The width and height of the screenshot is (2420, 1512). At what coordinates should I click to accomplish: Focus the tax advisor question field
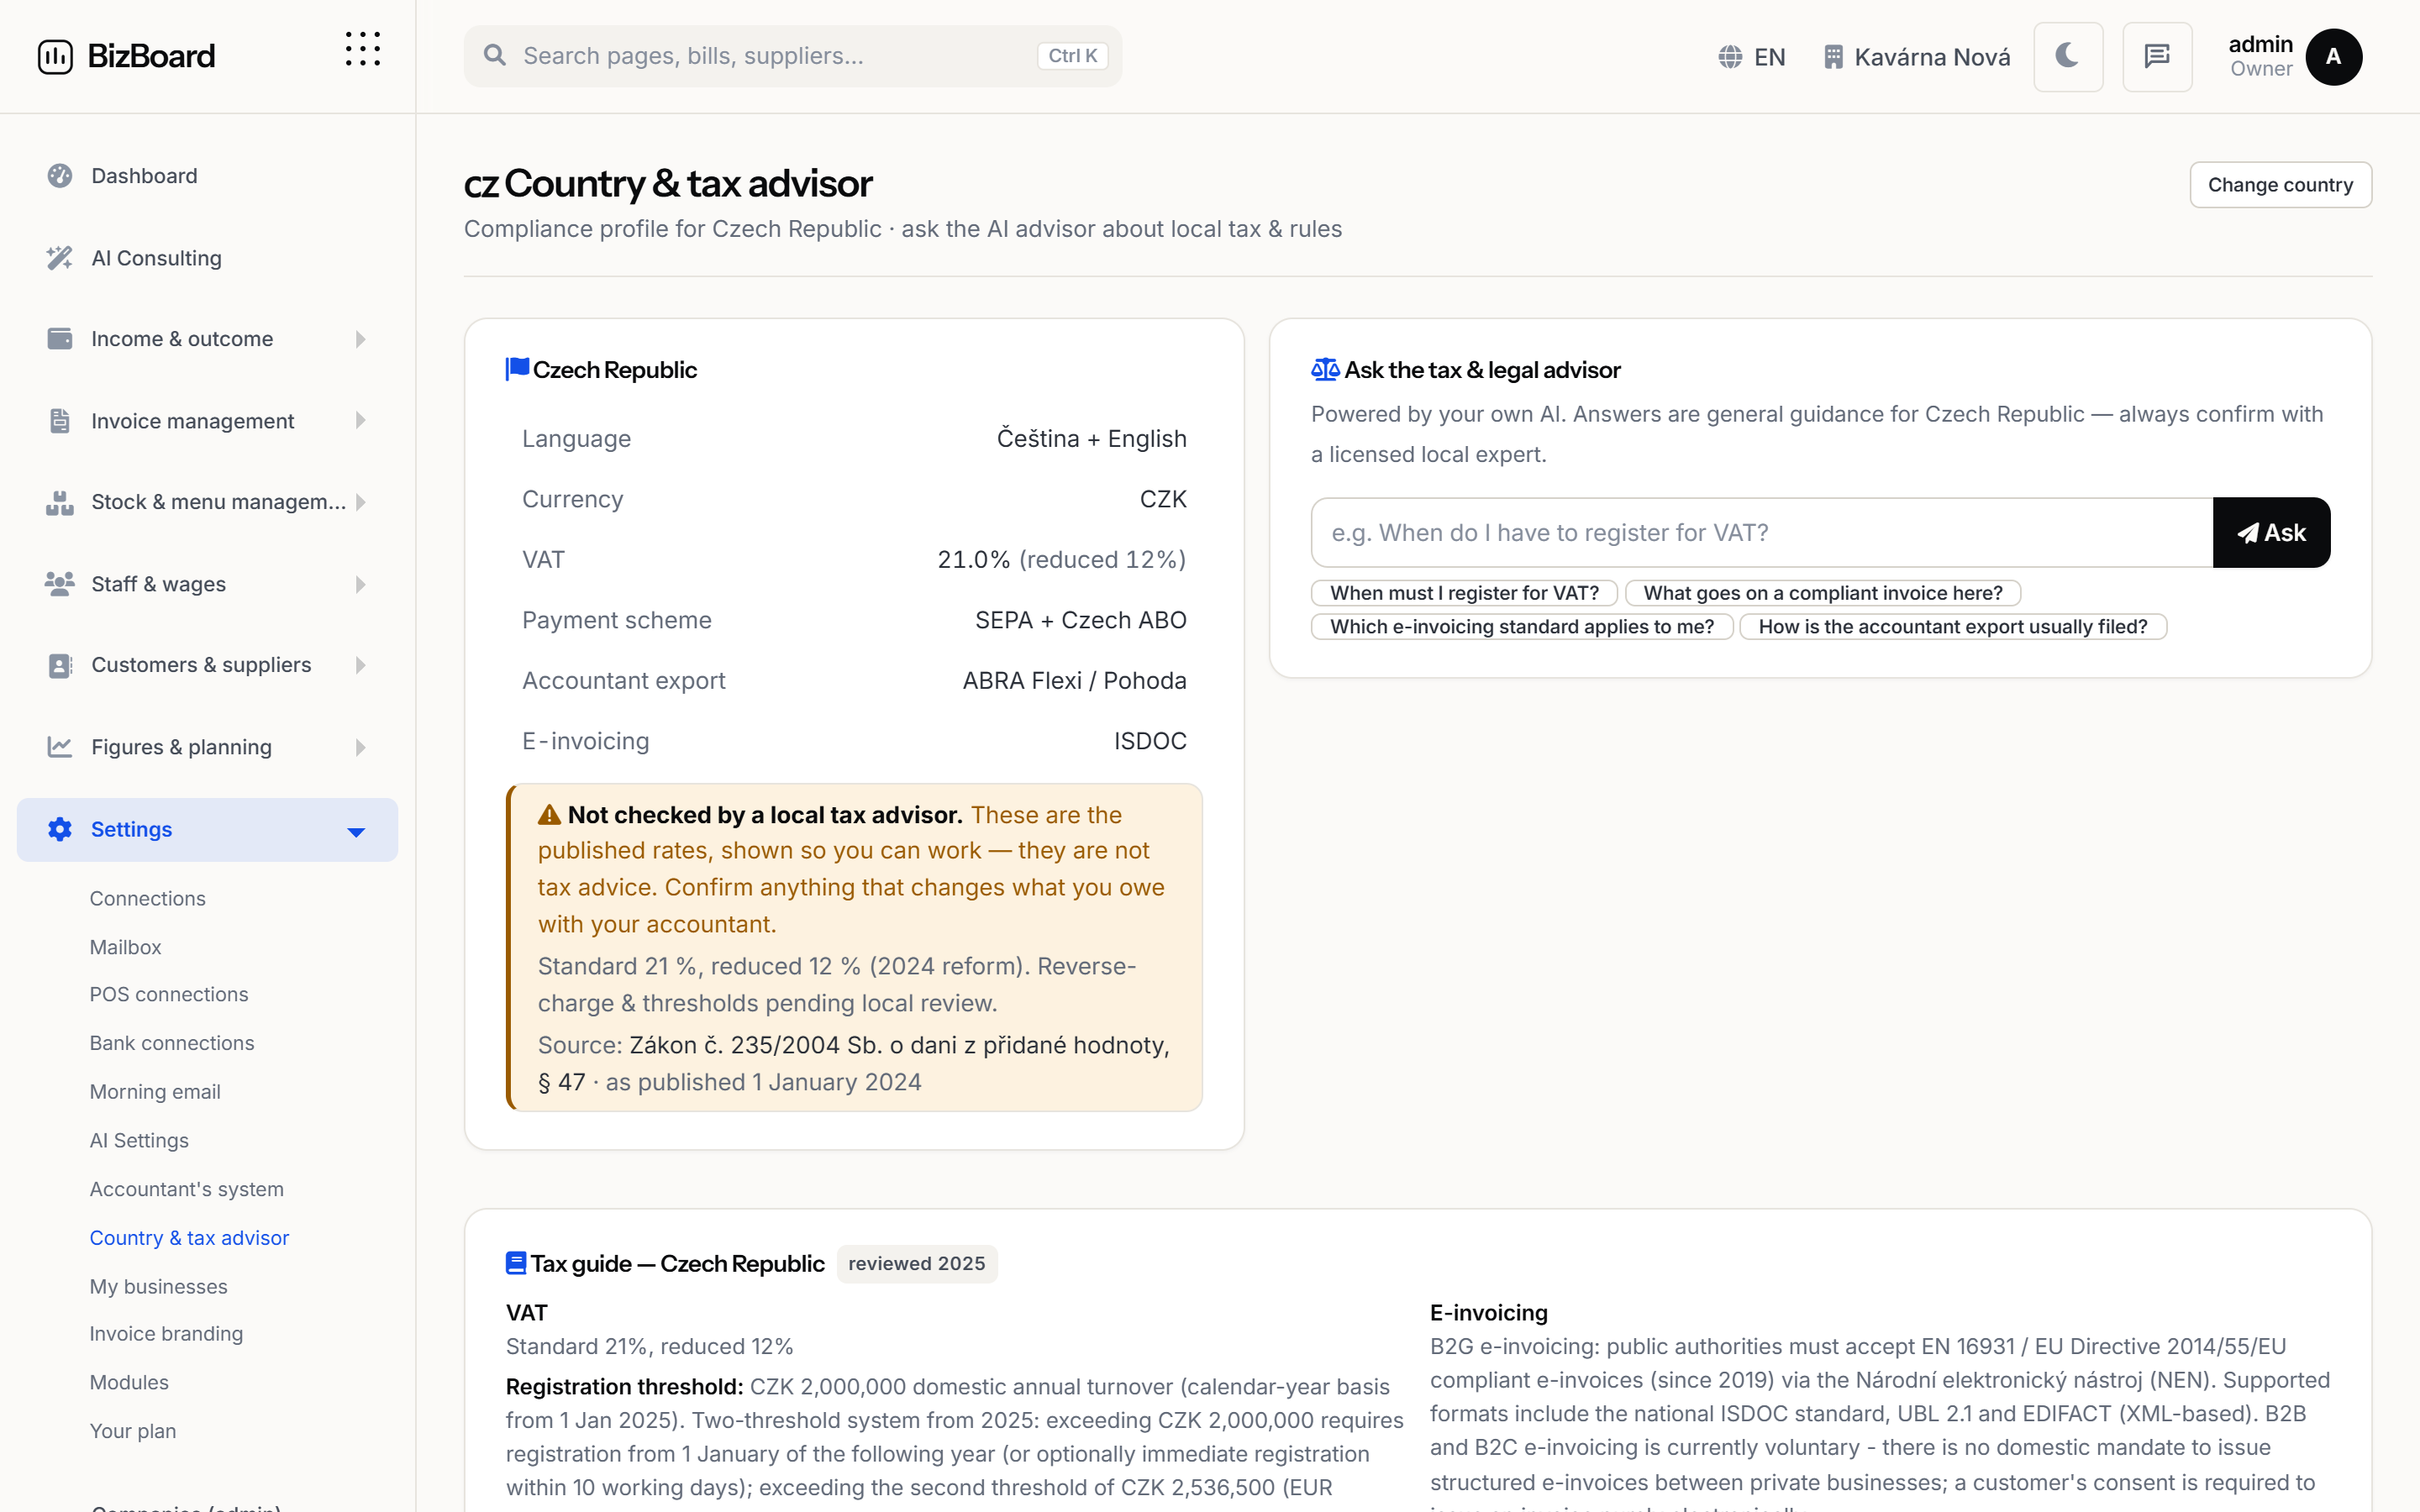(1762, 532)
